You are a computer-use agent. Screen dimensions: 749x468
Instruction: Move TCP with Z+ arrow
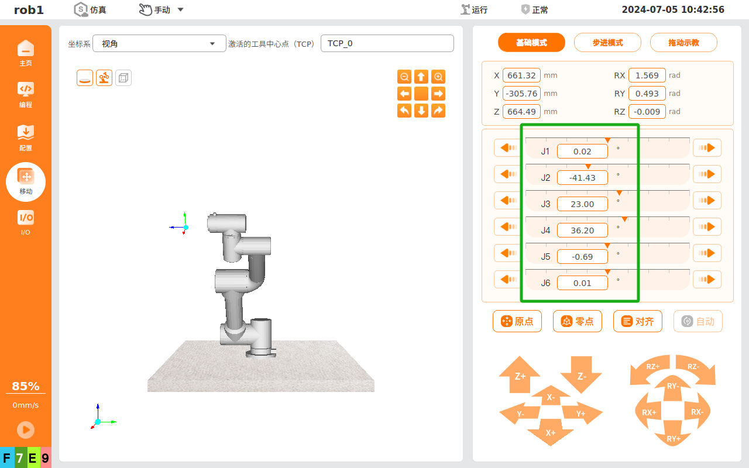[x=520, y=374]
